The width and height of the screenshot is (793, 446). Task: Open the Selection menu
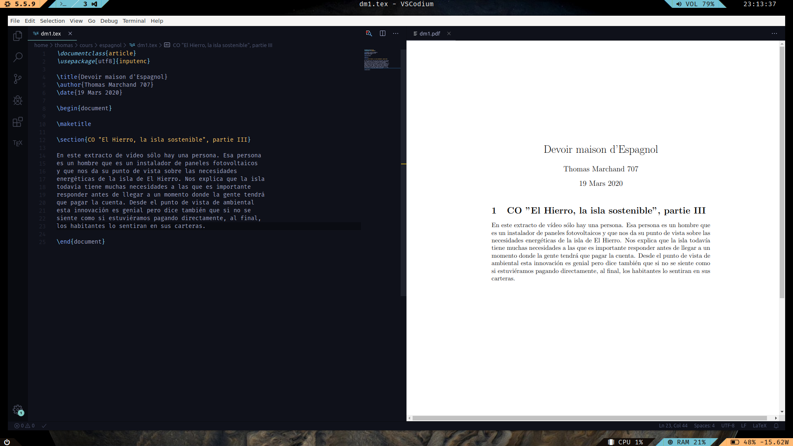click(51, 21)
